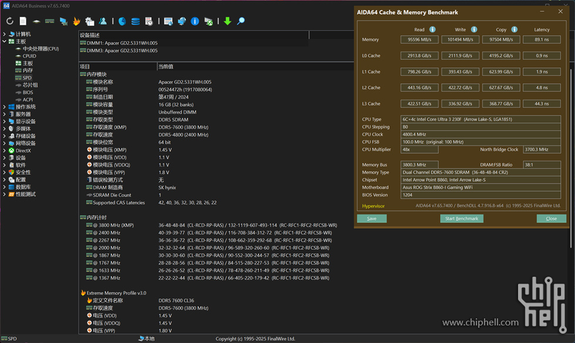Click the Memory Latency 89.1 ns field
The image size is (575, 343).
point(542,39)
